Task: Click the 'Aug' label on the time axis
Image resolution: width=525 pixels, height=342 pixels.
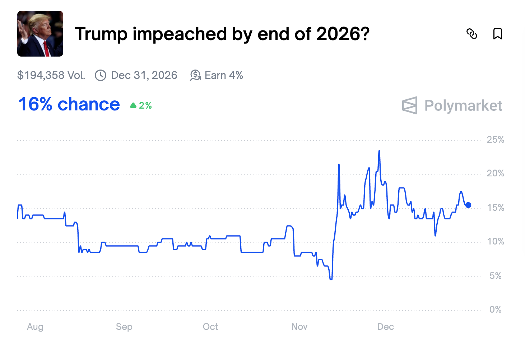Action: click(35, 327)
